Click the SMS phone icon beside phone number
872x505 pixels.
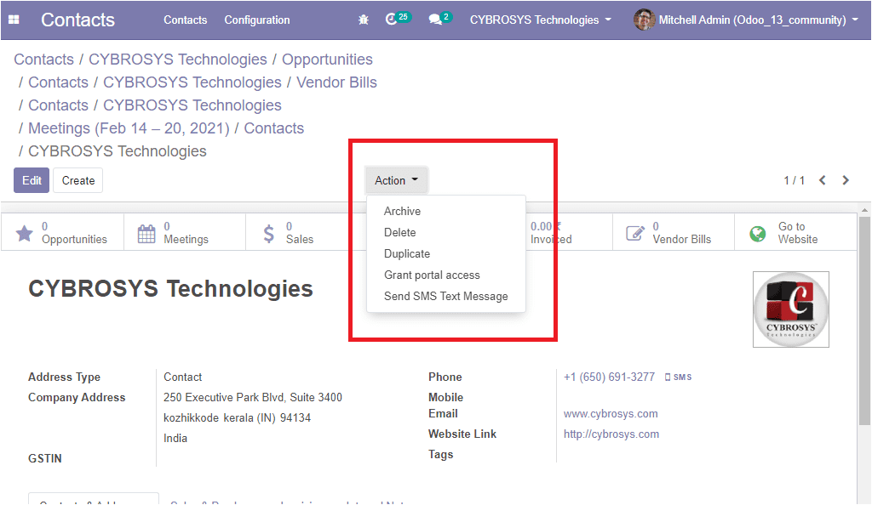click(x=668, y=377)
